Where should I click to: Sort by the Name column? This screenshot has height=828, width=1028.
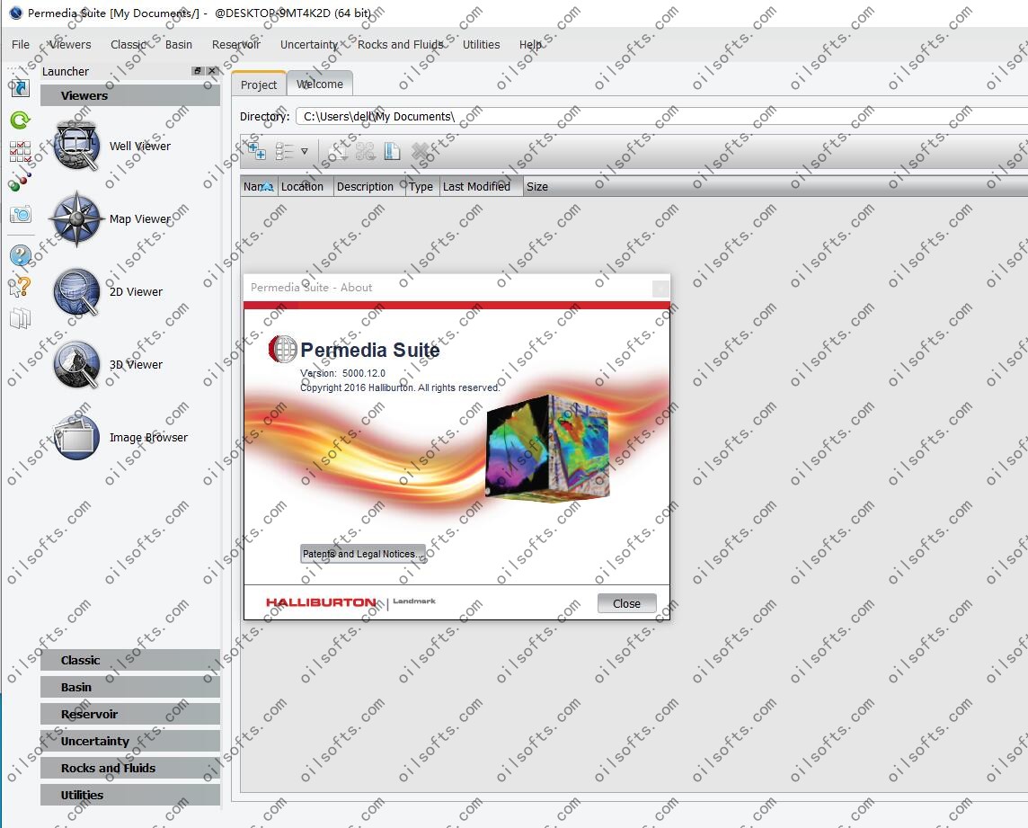pos(259,186)
